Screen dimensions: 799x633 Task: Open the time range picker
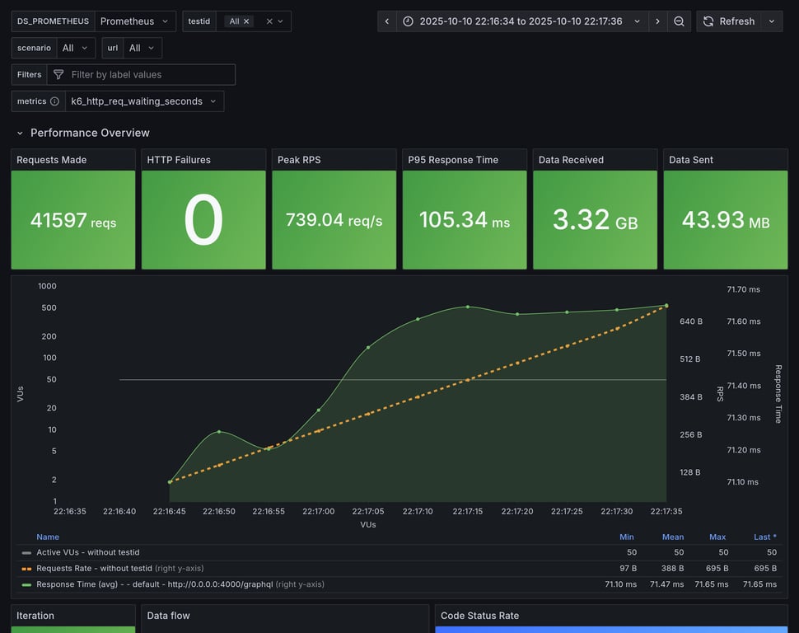[522, 21]
